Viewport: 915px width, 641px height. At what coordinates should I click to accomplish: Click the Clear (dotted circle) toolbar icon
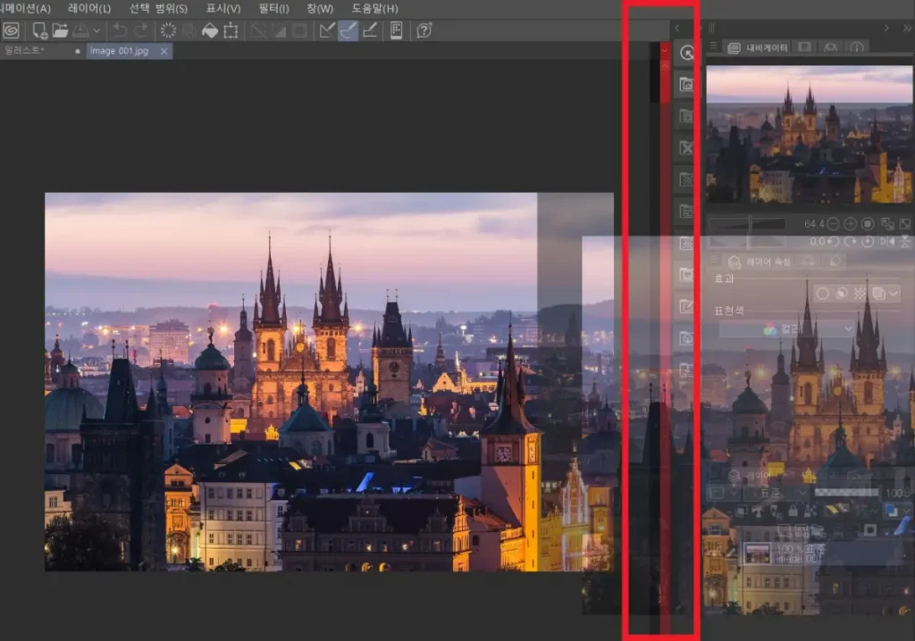(x=168, y=30)
